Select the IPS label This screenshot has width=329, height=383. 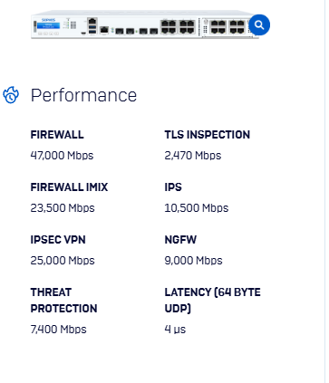coord(173,187)
